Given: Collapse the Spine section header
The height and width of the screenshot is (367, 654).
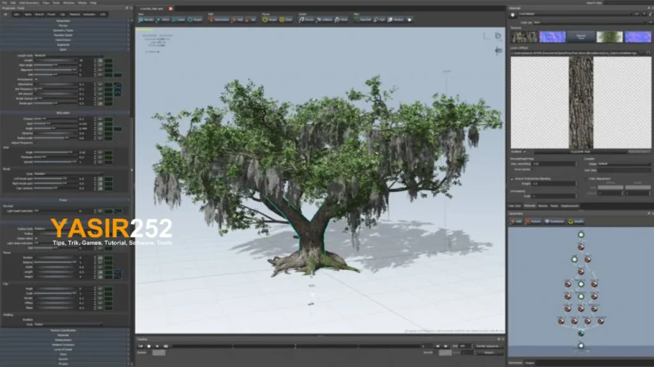Looking at the screenshot, I should pyautogui.click(x=65, y=50).
